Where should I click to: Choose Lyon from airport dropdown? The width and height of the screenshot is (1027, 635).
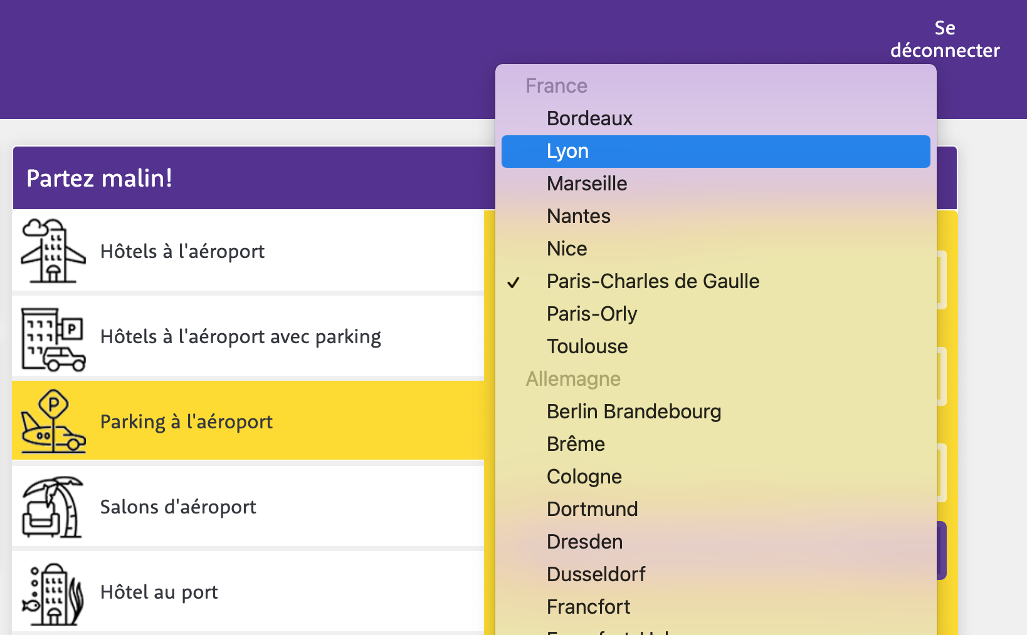coord(567,152)
